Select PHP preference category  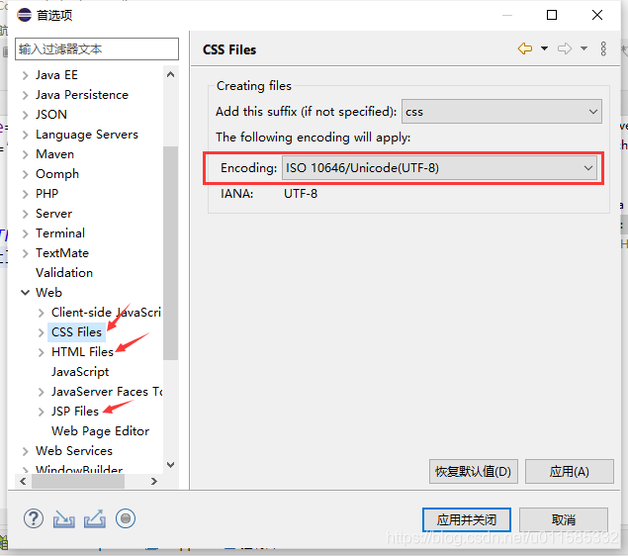coord(46,194)
